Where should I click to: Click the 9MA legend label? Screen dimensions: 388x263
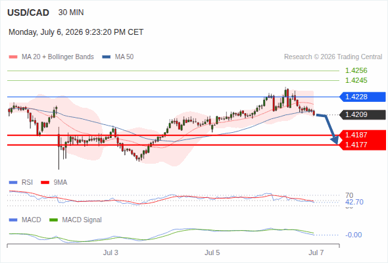coord(61,183)
